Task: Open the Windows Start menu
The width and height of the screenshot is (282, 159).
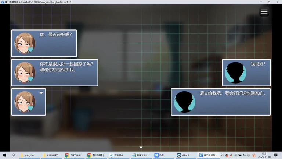Action: coord(5,155)
